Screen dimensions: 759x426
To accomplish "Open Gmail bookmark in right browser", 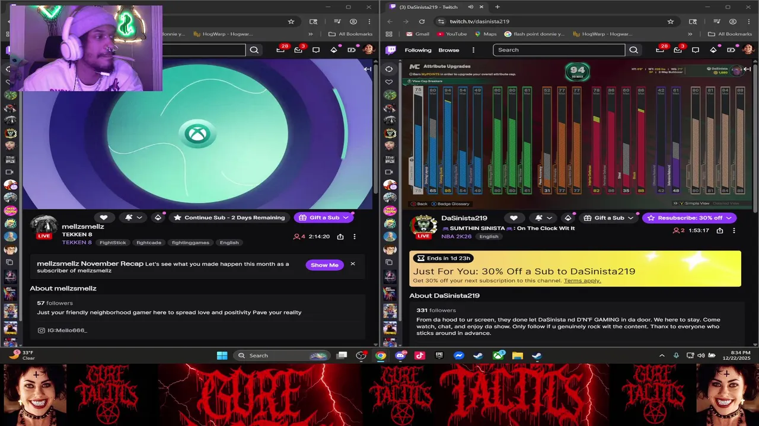I will coord(417,34).
